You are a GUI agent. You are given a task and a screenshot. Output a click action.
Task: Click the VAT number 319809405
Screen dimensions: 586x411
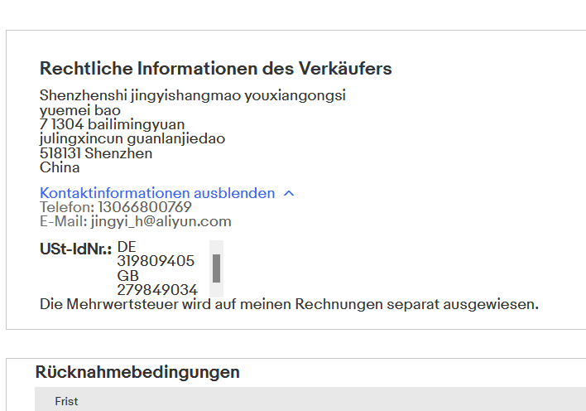[x=156, y=261]
